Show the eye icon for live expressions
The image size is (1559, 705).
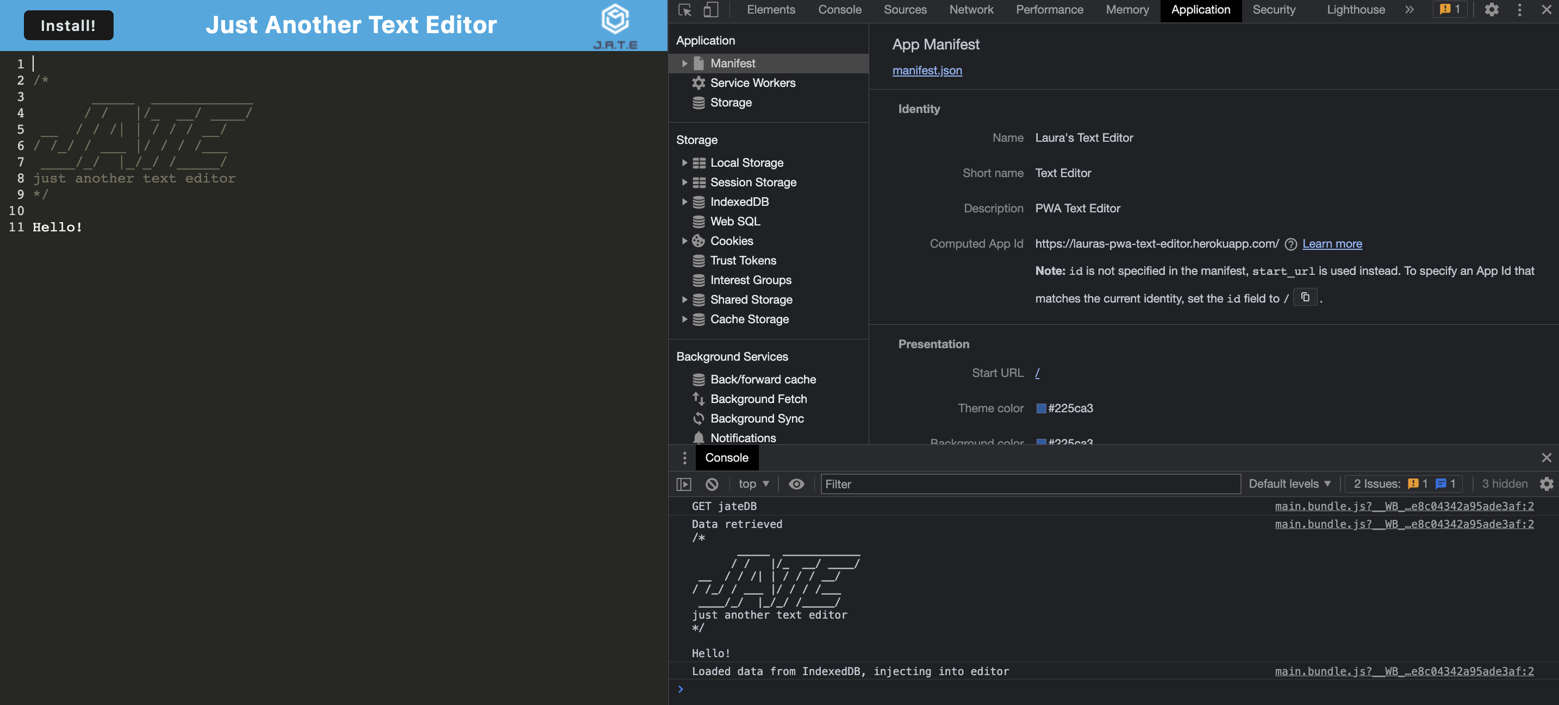[x=796, y=484]
